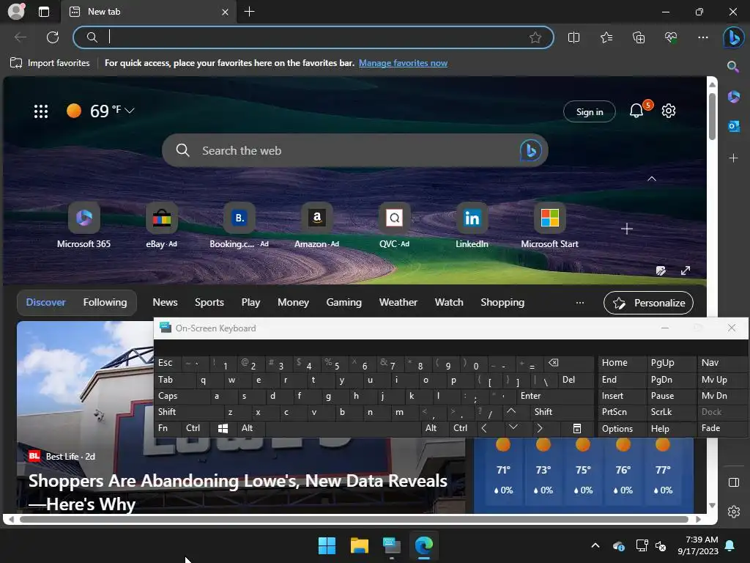Screen dimensions: 750x563
Task: Show more feed categories ellipsis
Action: (580, 303)
